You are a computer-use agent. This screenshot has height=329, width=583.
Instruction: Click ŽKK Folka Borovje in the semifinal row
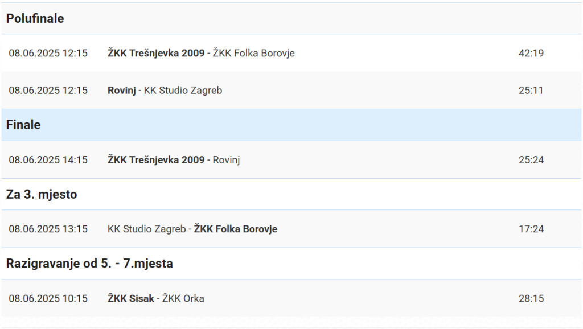[x=253, y=53]
